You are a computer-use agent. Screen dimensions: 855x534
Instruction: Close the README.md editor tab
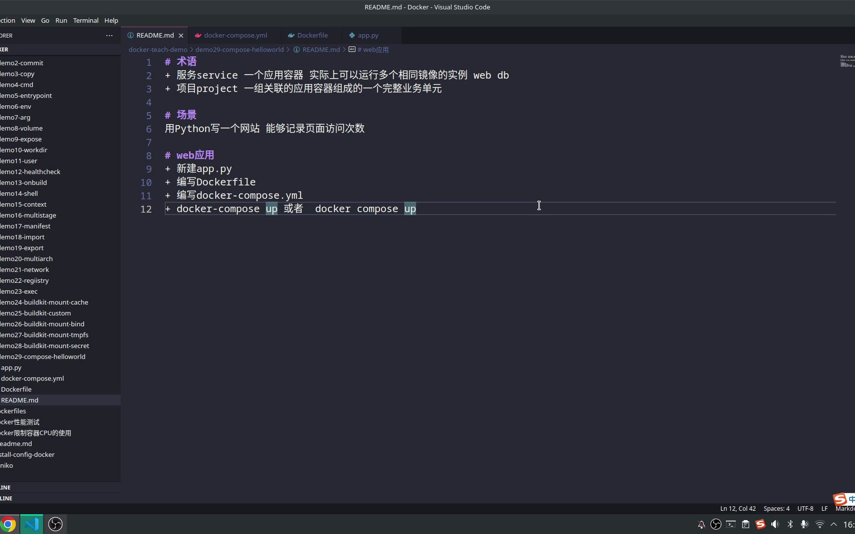(x=181, y=36)
